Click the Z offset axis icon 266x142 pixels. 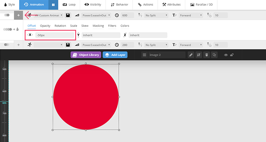coord(125,35)
